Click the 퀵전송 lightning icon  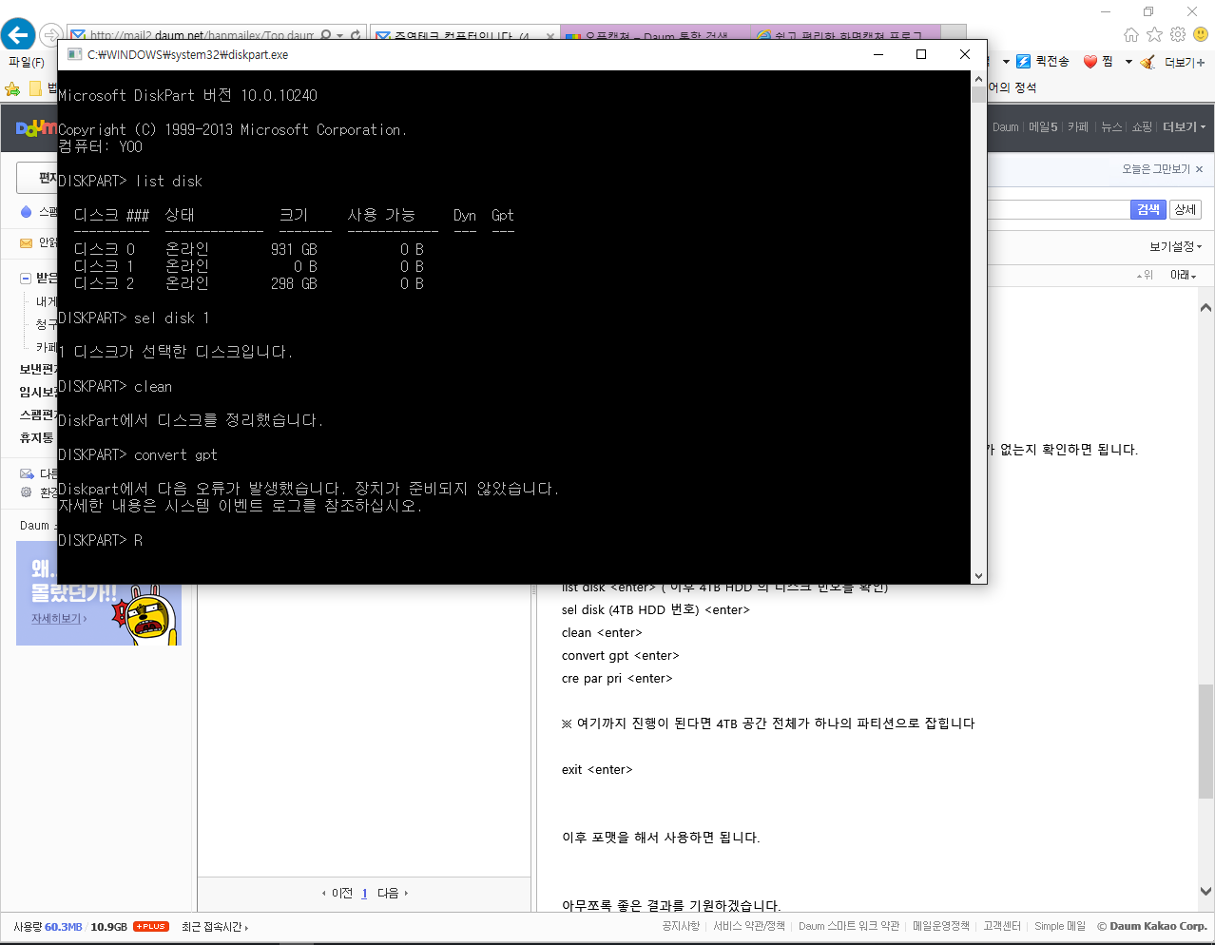pos(1024,62)
